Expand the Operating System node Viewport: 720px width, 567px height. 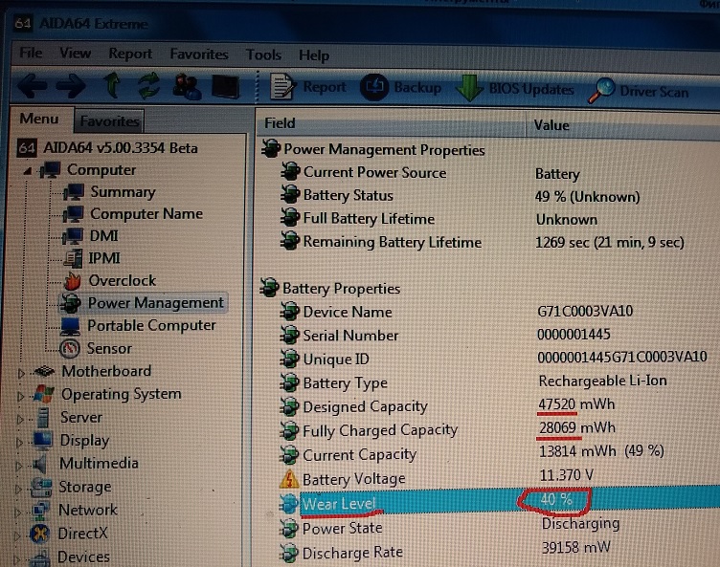20,396
